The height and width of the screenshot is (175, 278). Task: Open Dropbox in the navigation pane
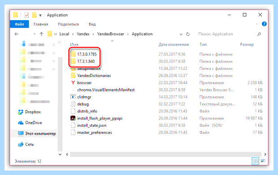[30, 112]
